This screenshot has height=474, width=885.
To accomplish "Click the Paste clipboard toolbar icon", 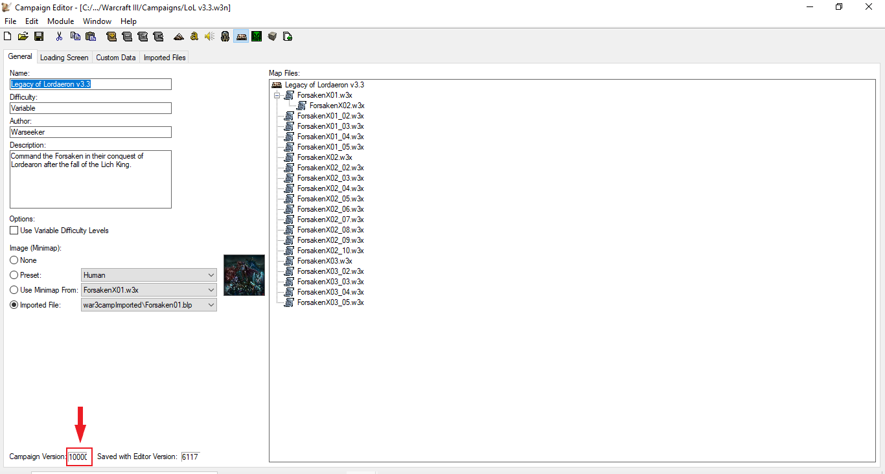I will pyautogui.click(x=91, y=36).
